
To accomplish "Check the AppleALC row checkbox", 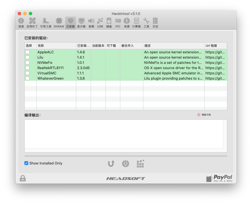I will (27, 52).
